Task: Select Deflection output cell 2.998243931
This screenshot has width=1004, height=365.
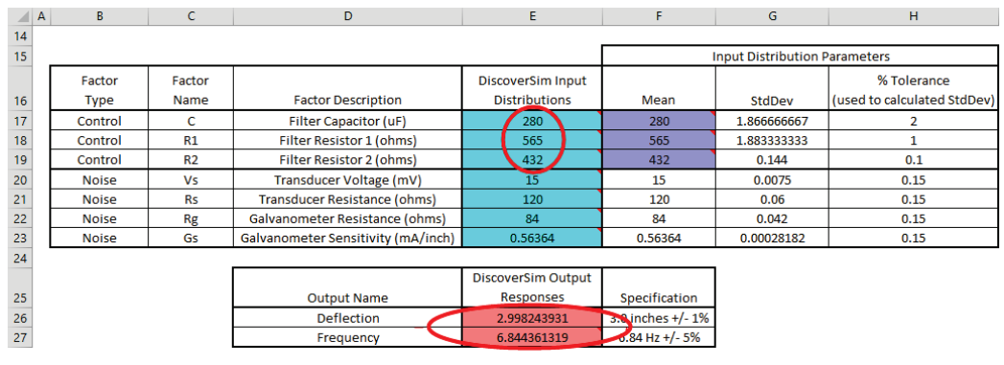Action: (531, 318)
